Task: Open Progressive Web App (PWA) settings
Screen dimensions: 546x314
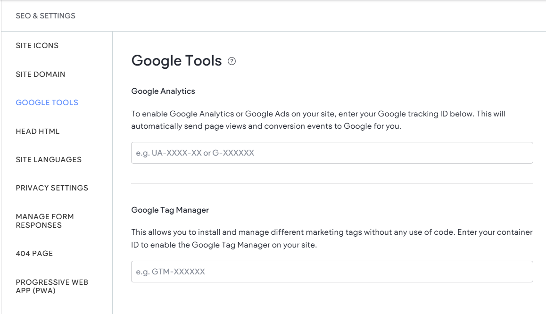Action: click(x=52, y=286)
